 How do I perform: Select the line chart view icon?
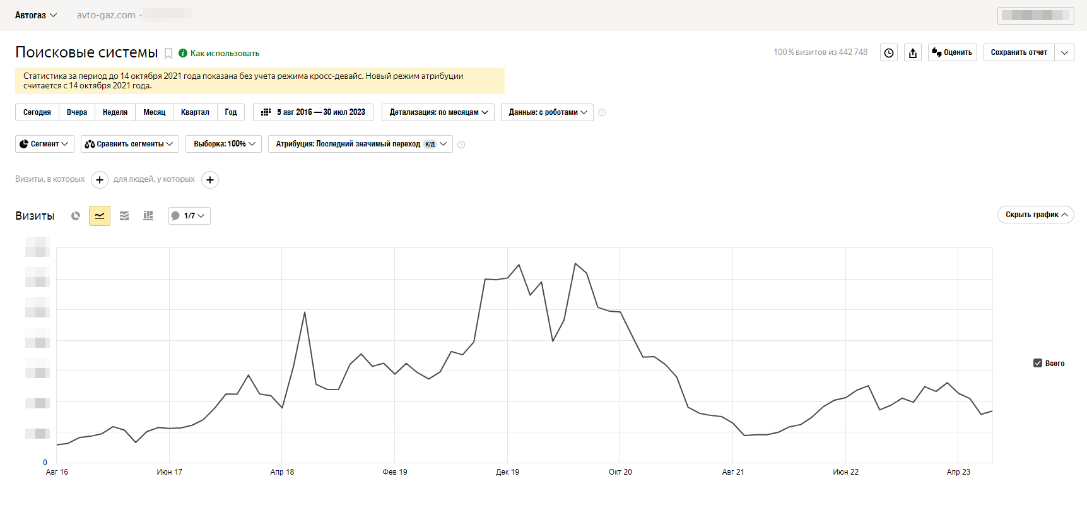[x=100, y=216]
